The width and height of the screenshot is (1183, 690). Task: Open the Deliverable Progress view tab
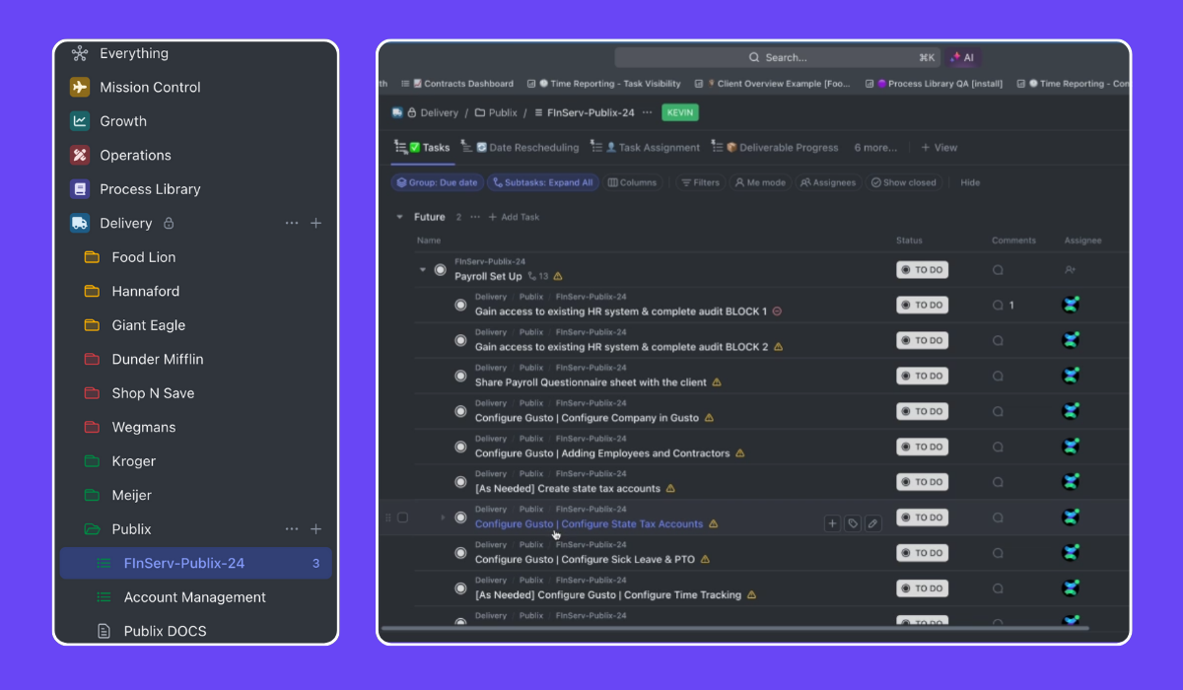point(788,148)
